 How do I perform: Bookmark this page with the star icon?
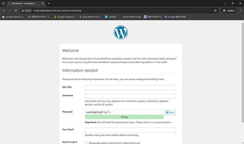coord(215,11)
